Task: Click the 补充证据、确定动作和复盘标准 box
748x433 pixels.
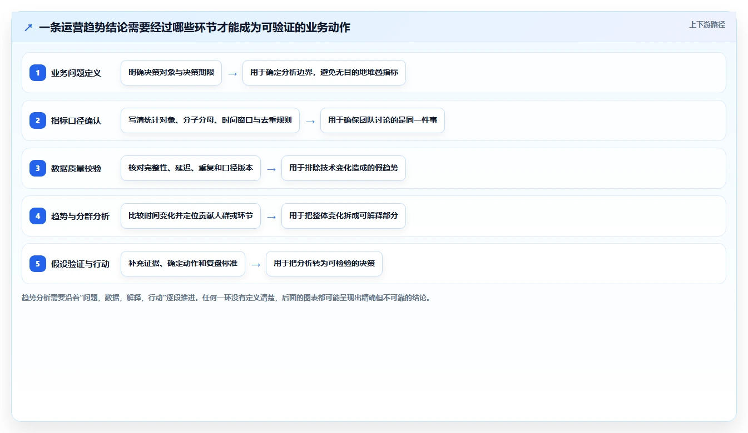Action: [x=183, y=264]
